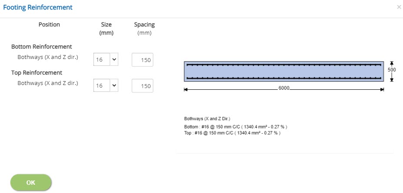This screenshot has width=403, height=193.
Task: Click the Top Reinforcement spacing field
Action: [x=143, y=86]
